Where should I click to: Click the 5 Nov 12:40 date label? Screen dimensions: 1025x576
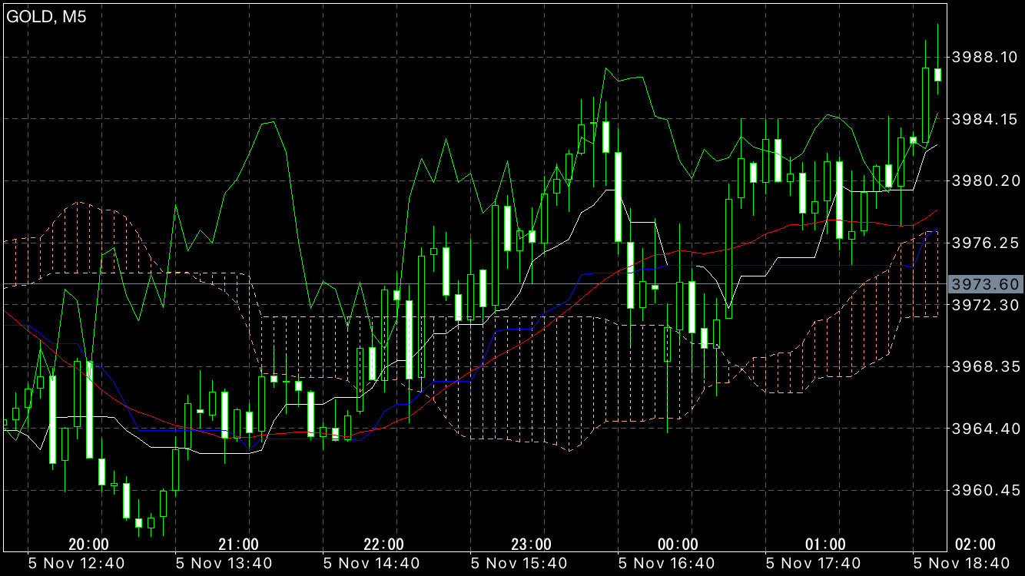click(76, 564)
